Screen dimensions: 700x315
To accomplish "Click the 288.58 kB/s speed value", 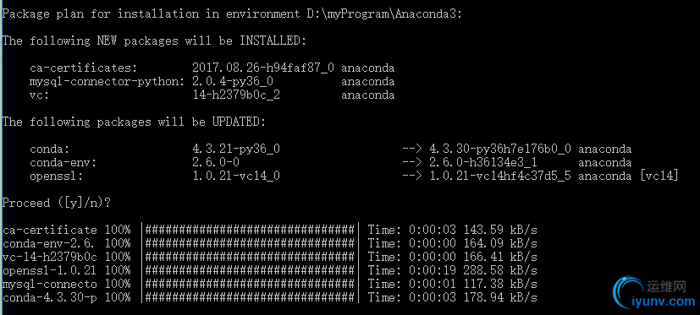I will [500, 270].
